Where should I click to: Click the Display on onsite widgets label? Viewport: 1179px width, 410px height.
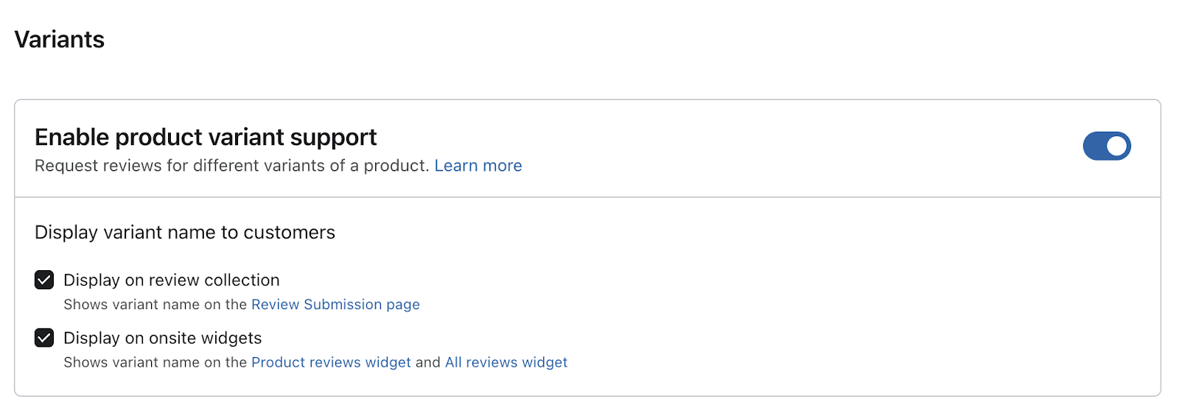[162, 338]
